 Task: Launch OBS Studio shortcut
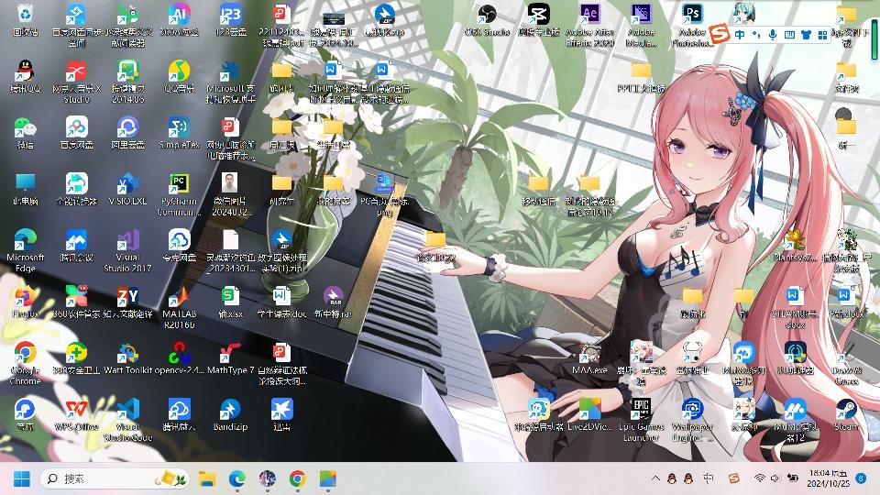coord(487,20)
